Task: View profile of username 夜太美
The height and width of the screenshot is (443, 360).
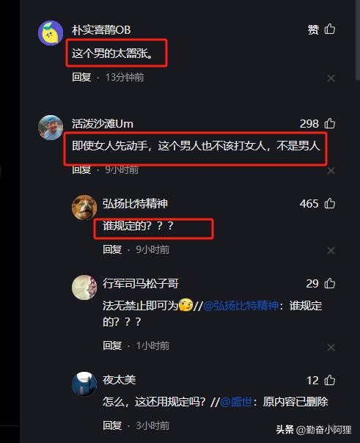Action: tap(120, 380)
